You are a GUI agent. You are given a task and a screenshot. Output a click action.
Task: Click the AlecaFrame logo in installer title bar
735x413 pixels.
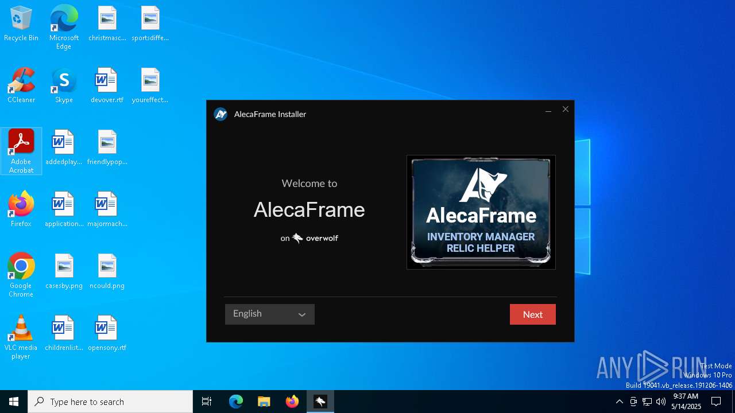click(220, 114)
